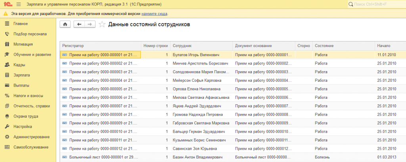This screenshot has width=406, height=162.
Task: Add page to favorites with star
Action: click(102, 24)
